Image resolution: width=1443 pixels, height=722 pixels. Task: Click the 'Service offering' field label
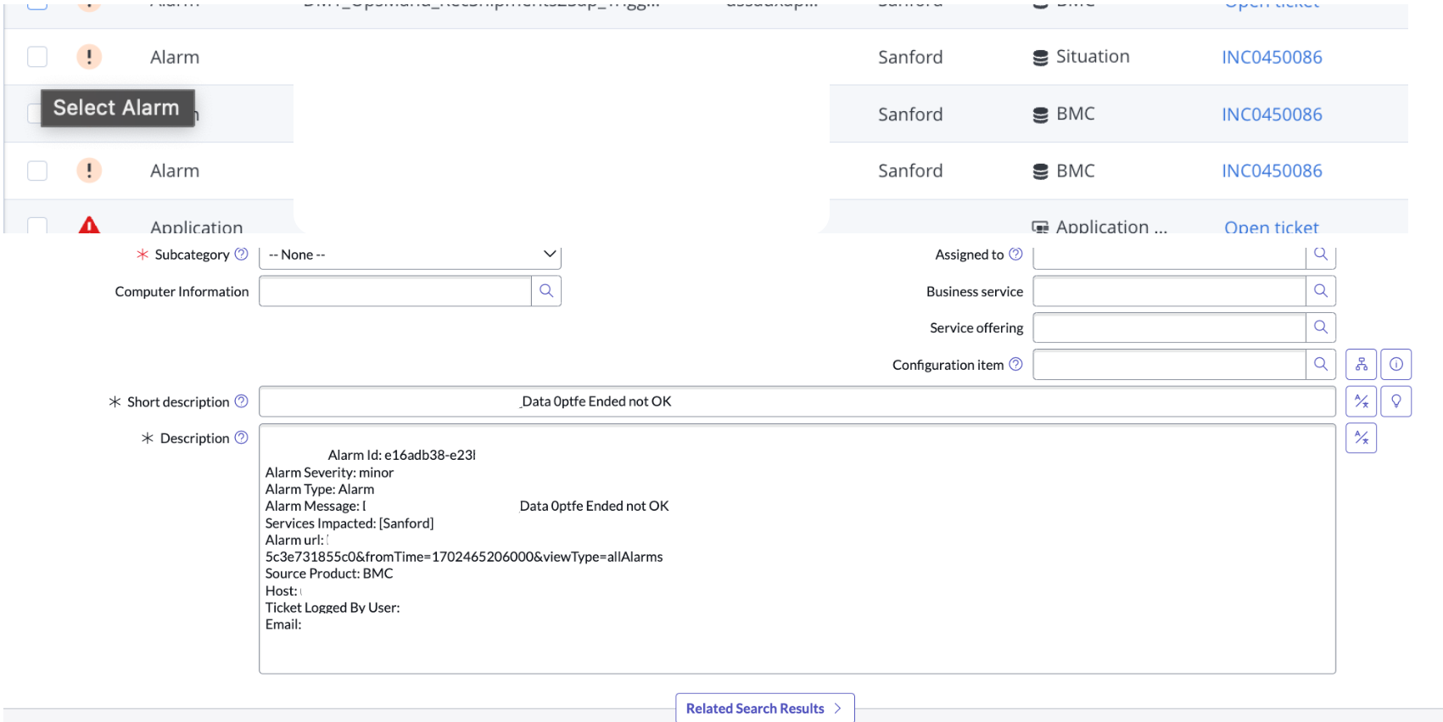[x=976, y=327]
